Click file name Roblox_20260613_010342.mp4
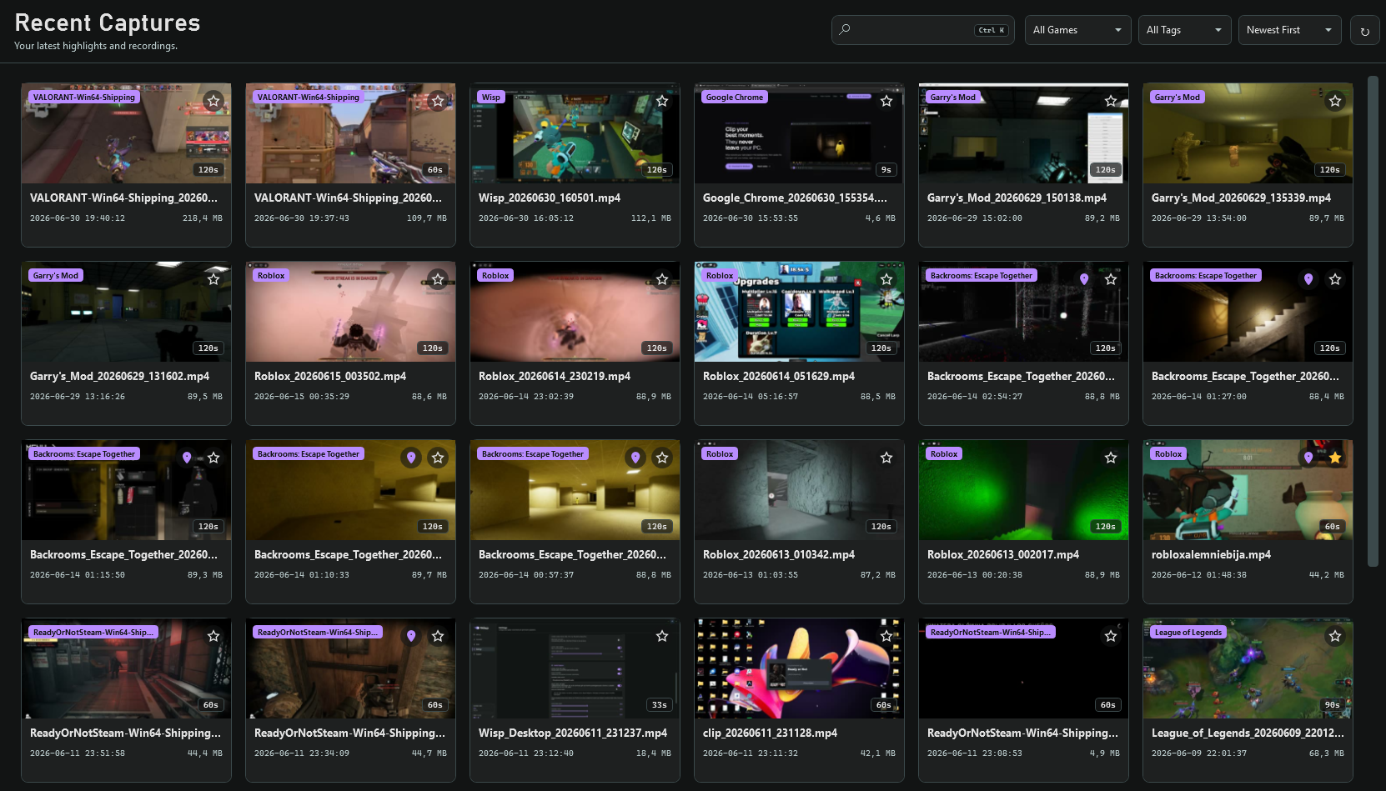This screenshot has width=1386, height=791. [779, 555]
